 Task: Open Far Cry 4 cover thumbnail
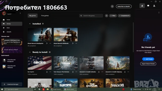pyautogui.click(x=66, y=83)
